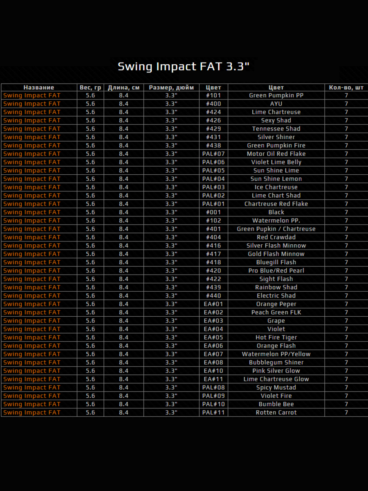
Task: Select the 'Pink Silver Glow' cell
Action: [276, 371]
